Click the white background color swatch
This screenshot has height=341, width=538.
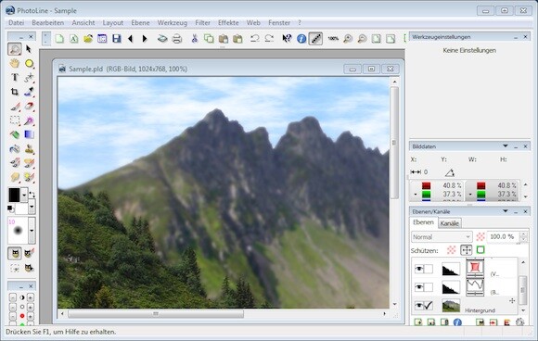tap(21, 208)
